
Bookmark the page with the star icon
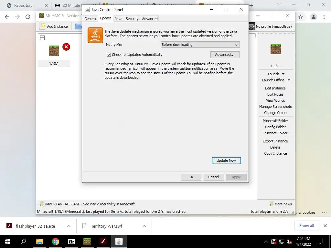(301, 17)
